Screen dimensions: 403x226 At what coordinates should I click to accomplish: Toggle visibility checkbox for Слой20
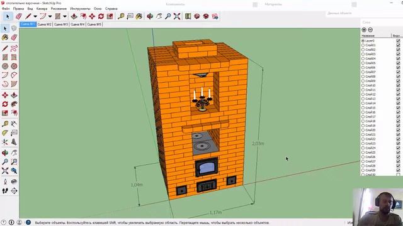(x=398, y=130)
